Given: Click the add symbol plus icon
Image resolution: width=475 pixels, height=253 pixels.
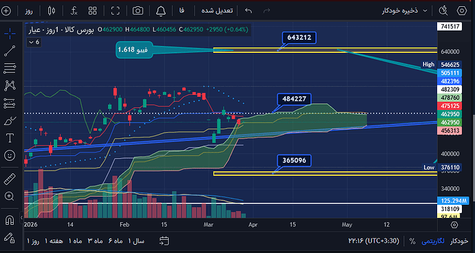Looking at the screenshot, I should coord(6,11).
